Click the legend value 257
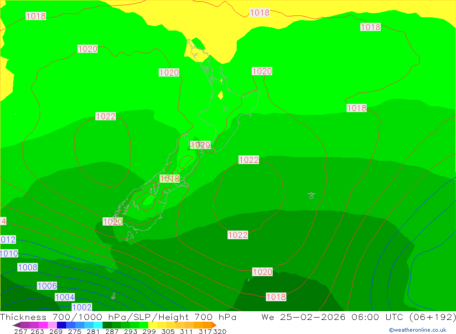This screenshot has height=334, width=456. 21,331
